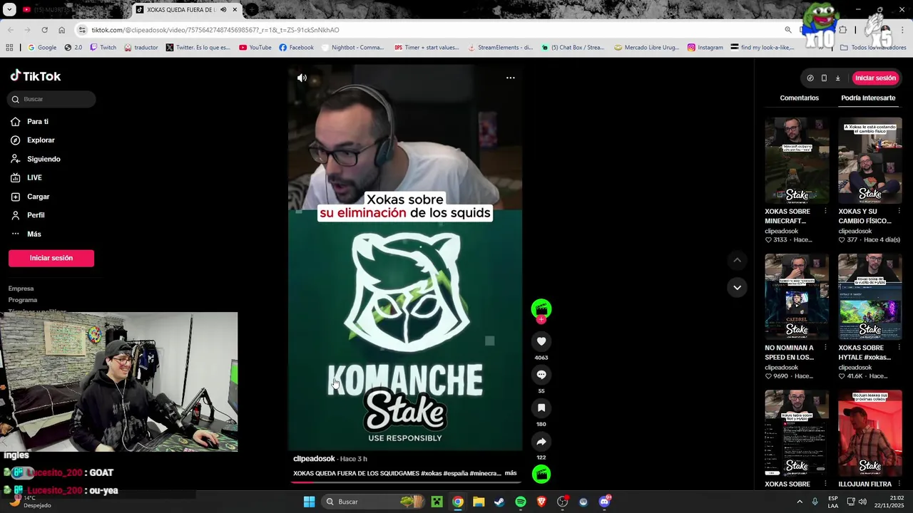The image size is (913, 513).
Task: Open ILLOJUAN FILTRA video thumbnail
Action: tap(869, 432)
